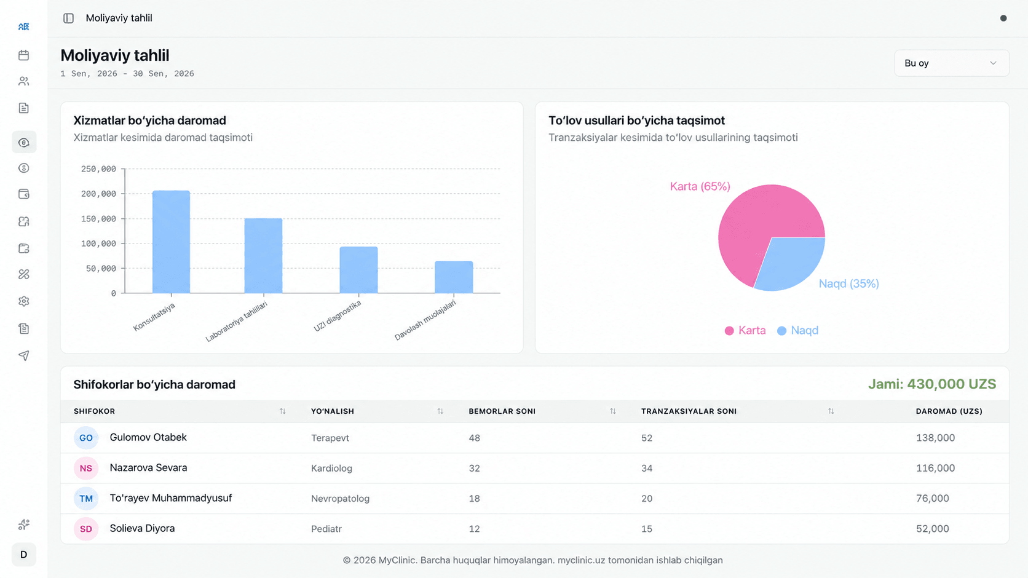Select the Gulomov Otabek row
Image resolution: width=1028 pixels, height=578 pixels.
click(534, 438)
